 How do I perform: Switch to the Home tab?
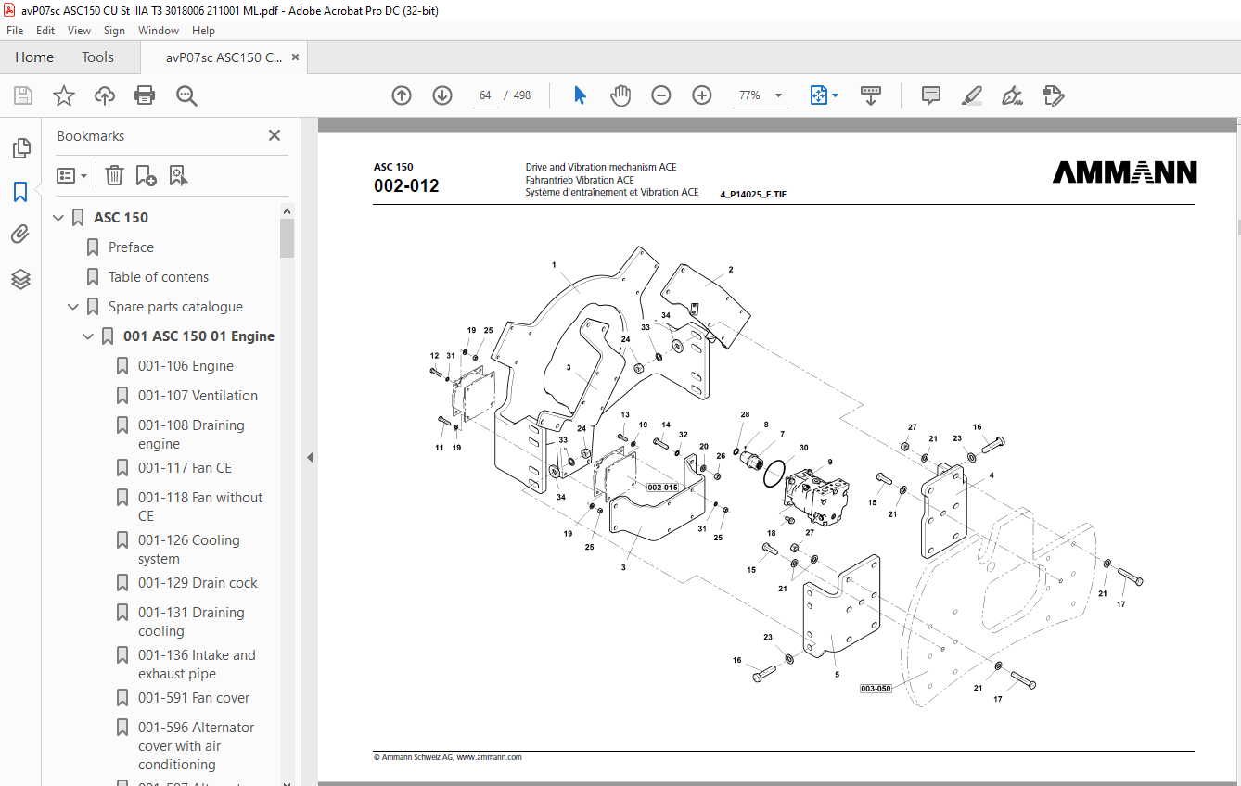pos(34,57)
